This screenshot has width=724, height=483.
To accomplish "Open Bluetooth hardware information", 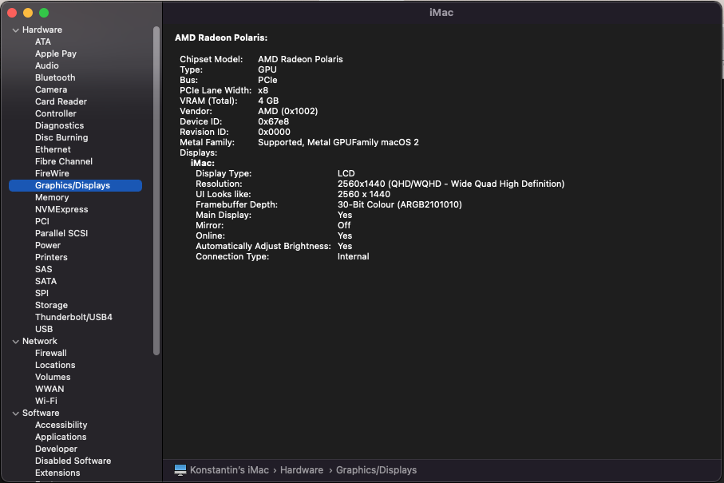I will tap(55, 77).
